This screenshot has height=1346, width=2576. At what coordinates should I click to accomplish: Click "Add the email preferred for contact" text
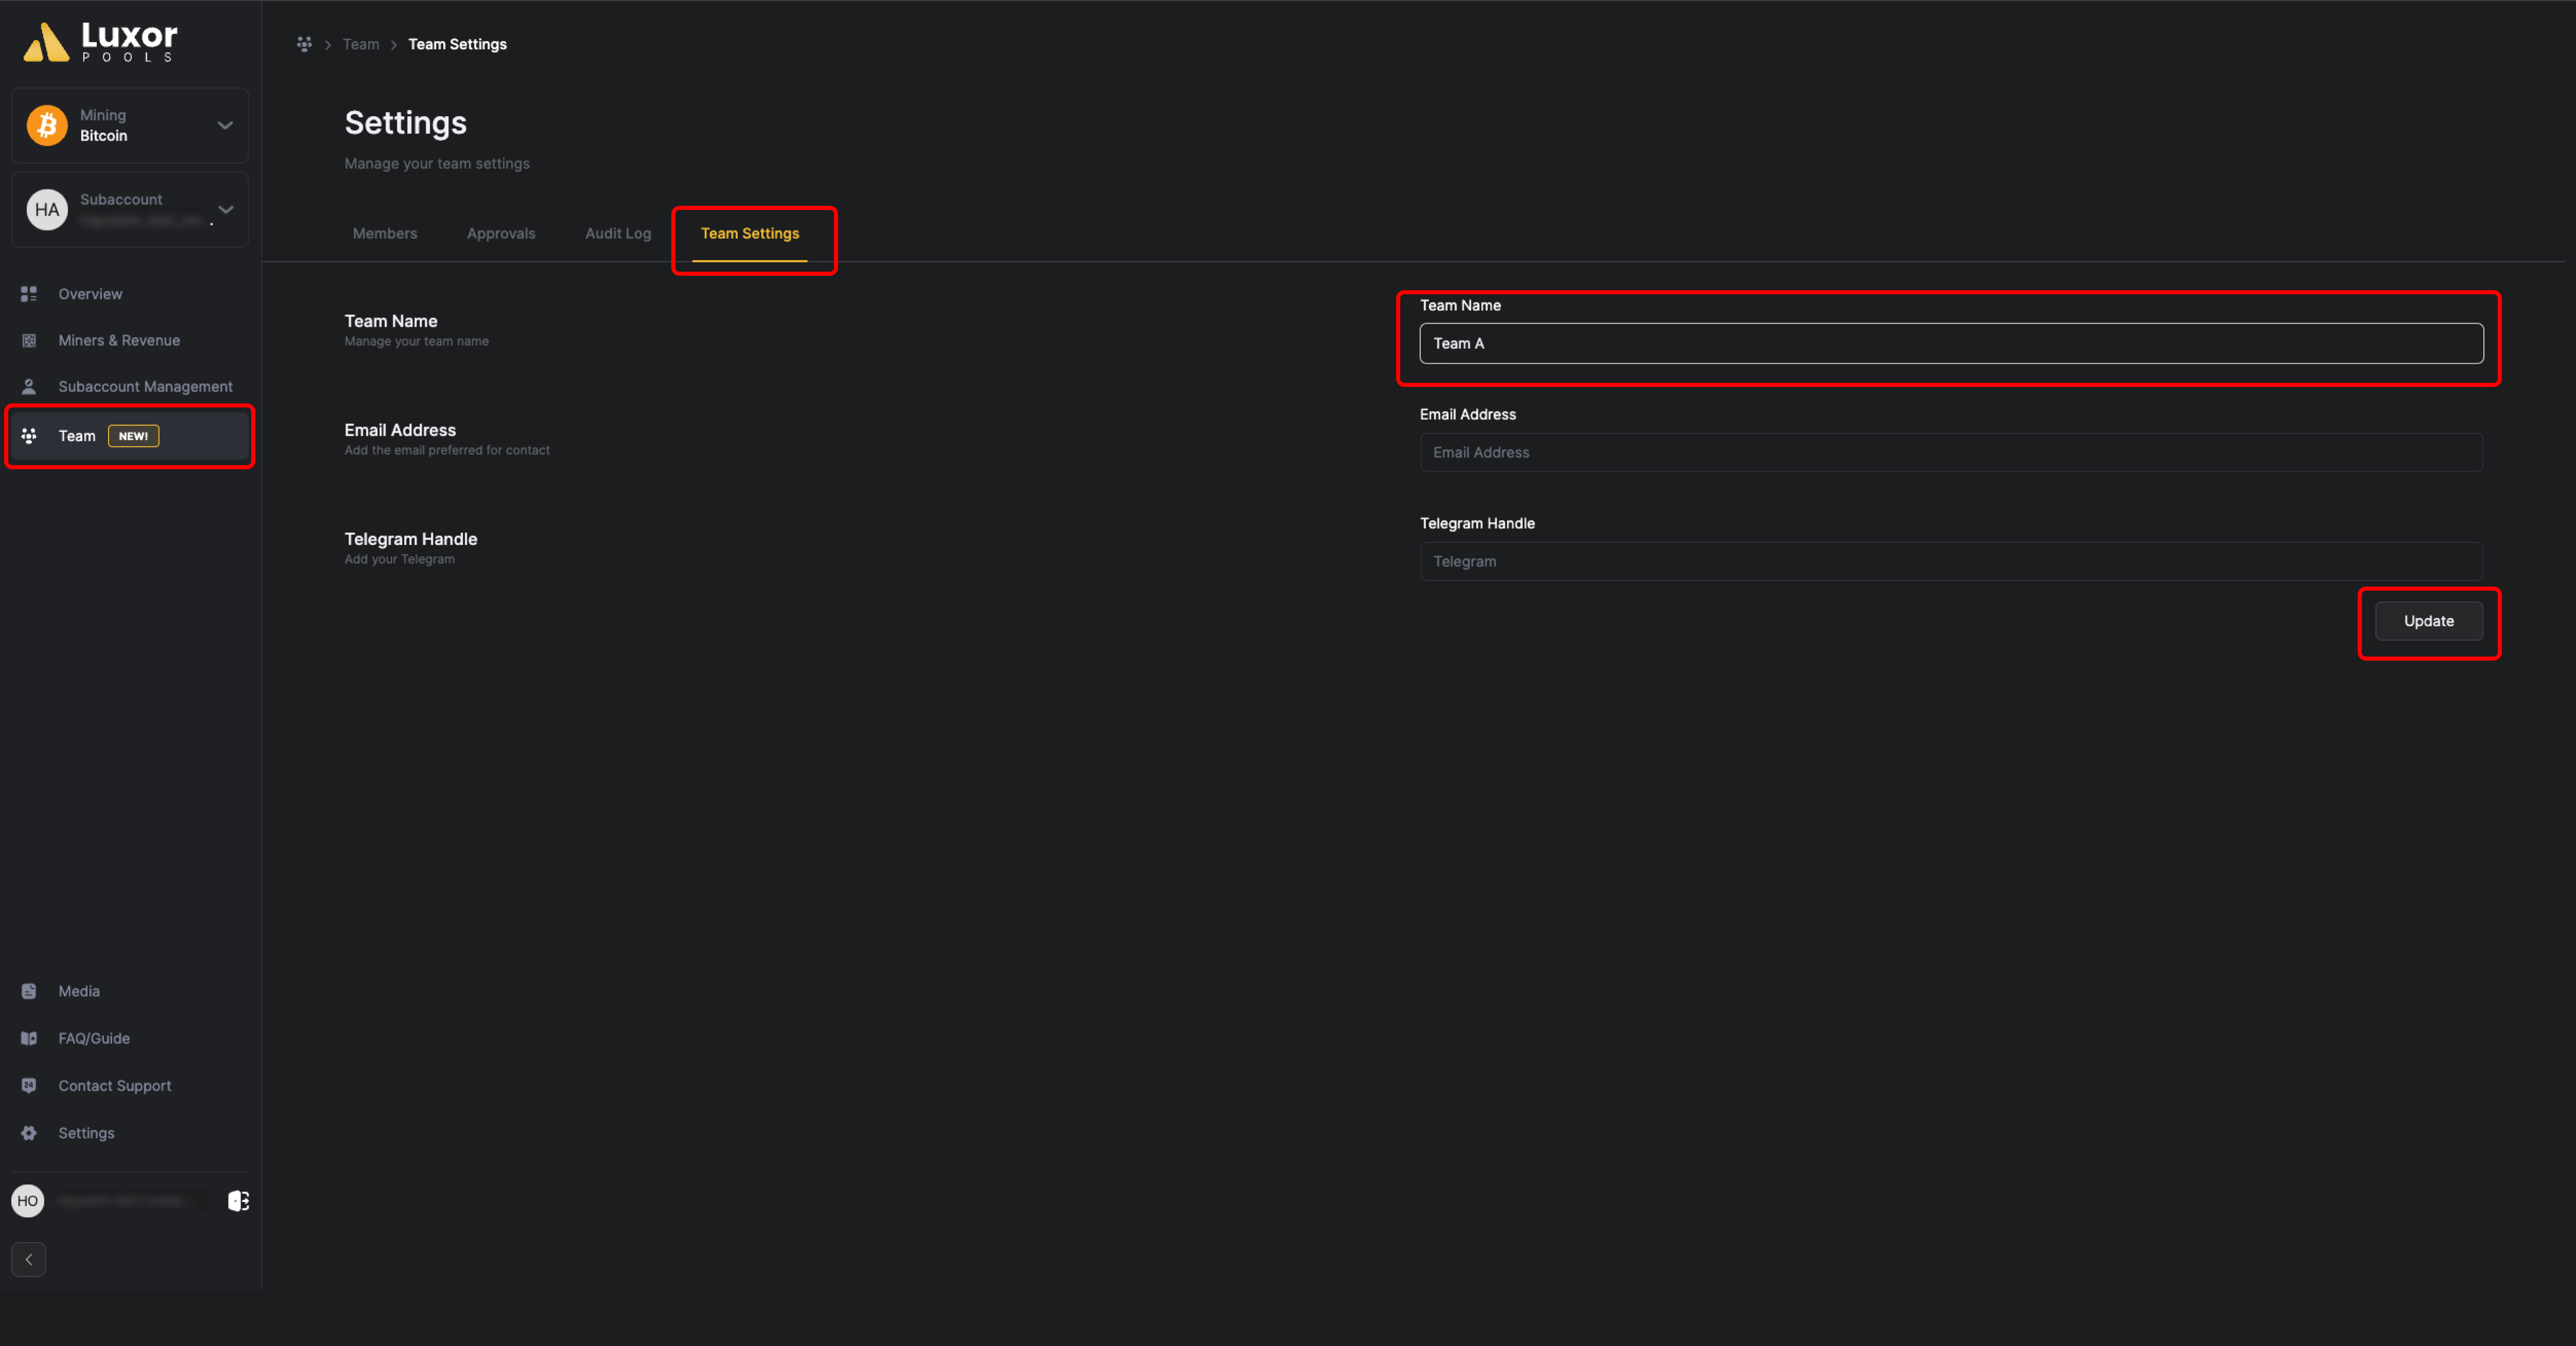click(447, 451)
